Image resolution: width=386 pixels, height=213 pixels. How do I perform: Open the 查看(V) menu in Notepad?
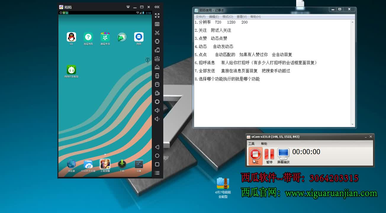(x=242, y=17)
